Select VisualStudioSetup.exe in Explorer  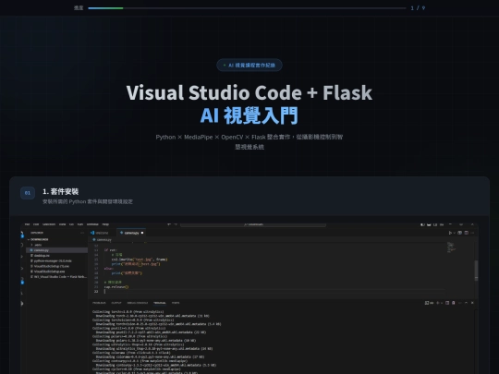(x=56, y=271)
